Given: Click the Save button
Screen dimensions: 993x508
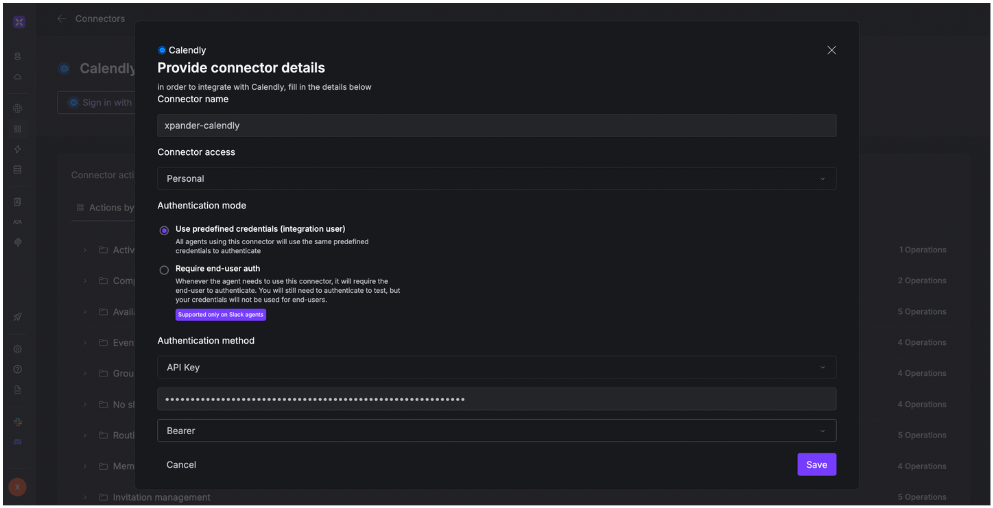Looking at the screenshot, I should tap(816, 464).
